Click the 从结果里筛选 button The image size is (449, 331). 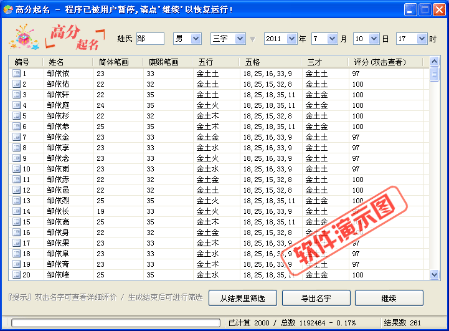click(x=242, y=298)
